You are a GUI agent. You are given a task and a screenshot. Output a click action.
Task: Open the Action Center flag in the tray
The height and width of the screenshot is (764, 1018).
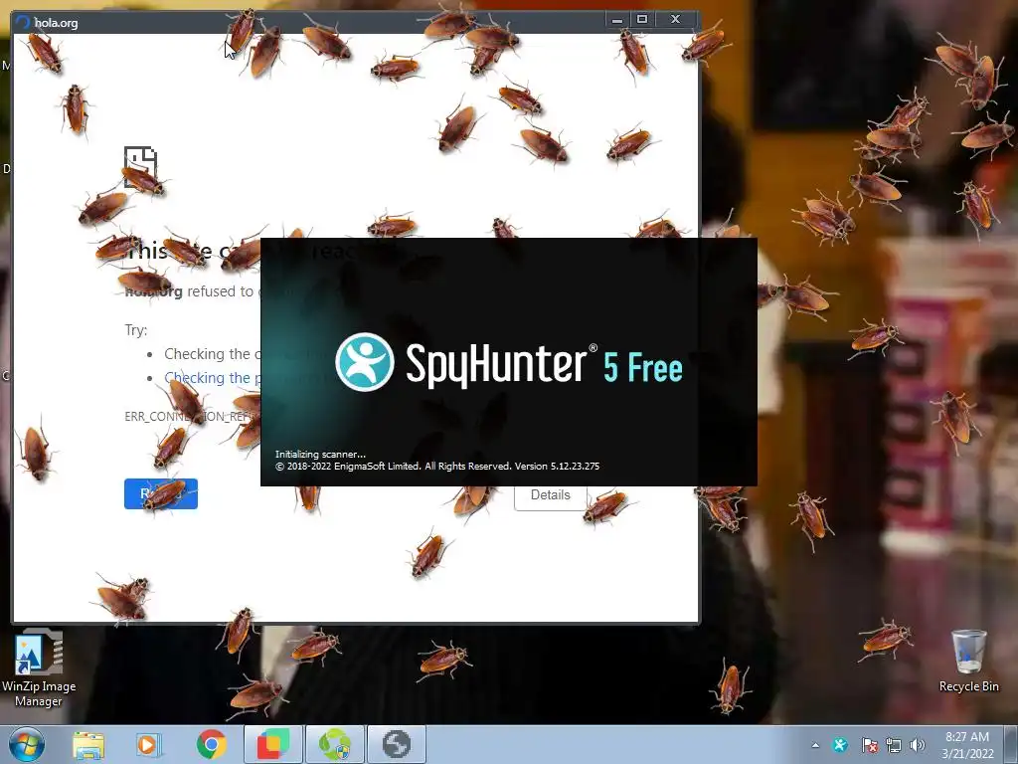(x=869, y=745)
